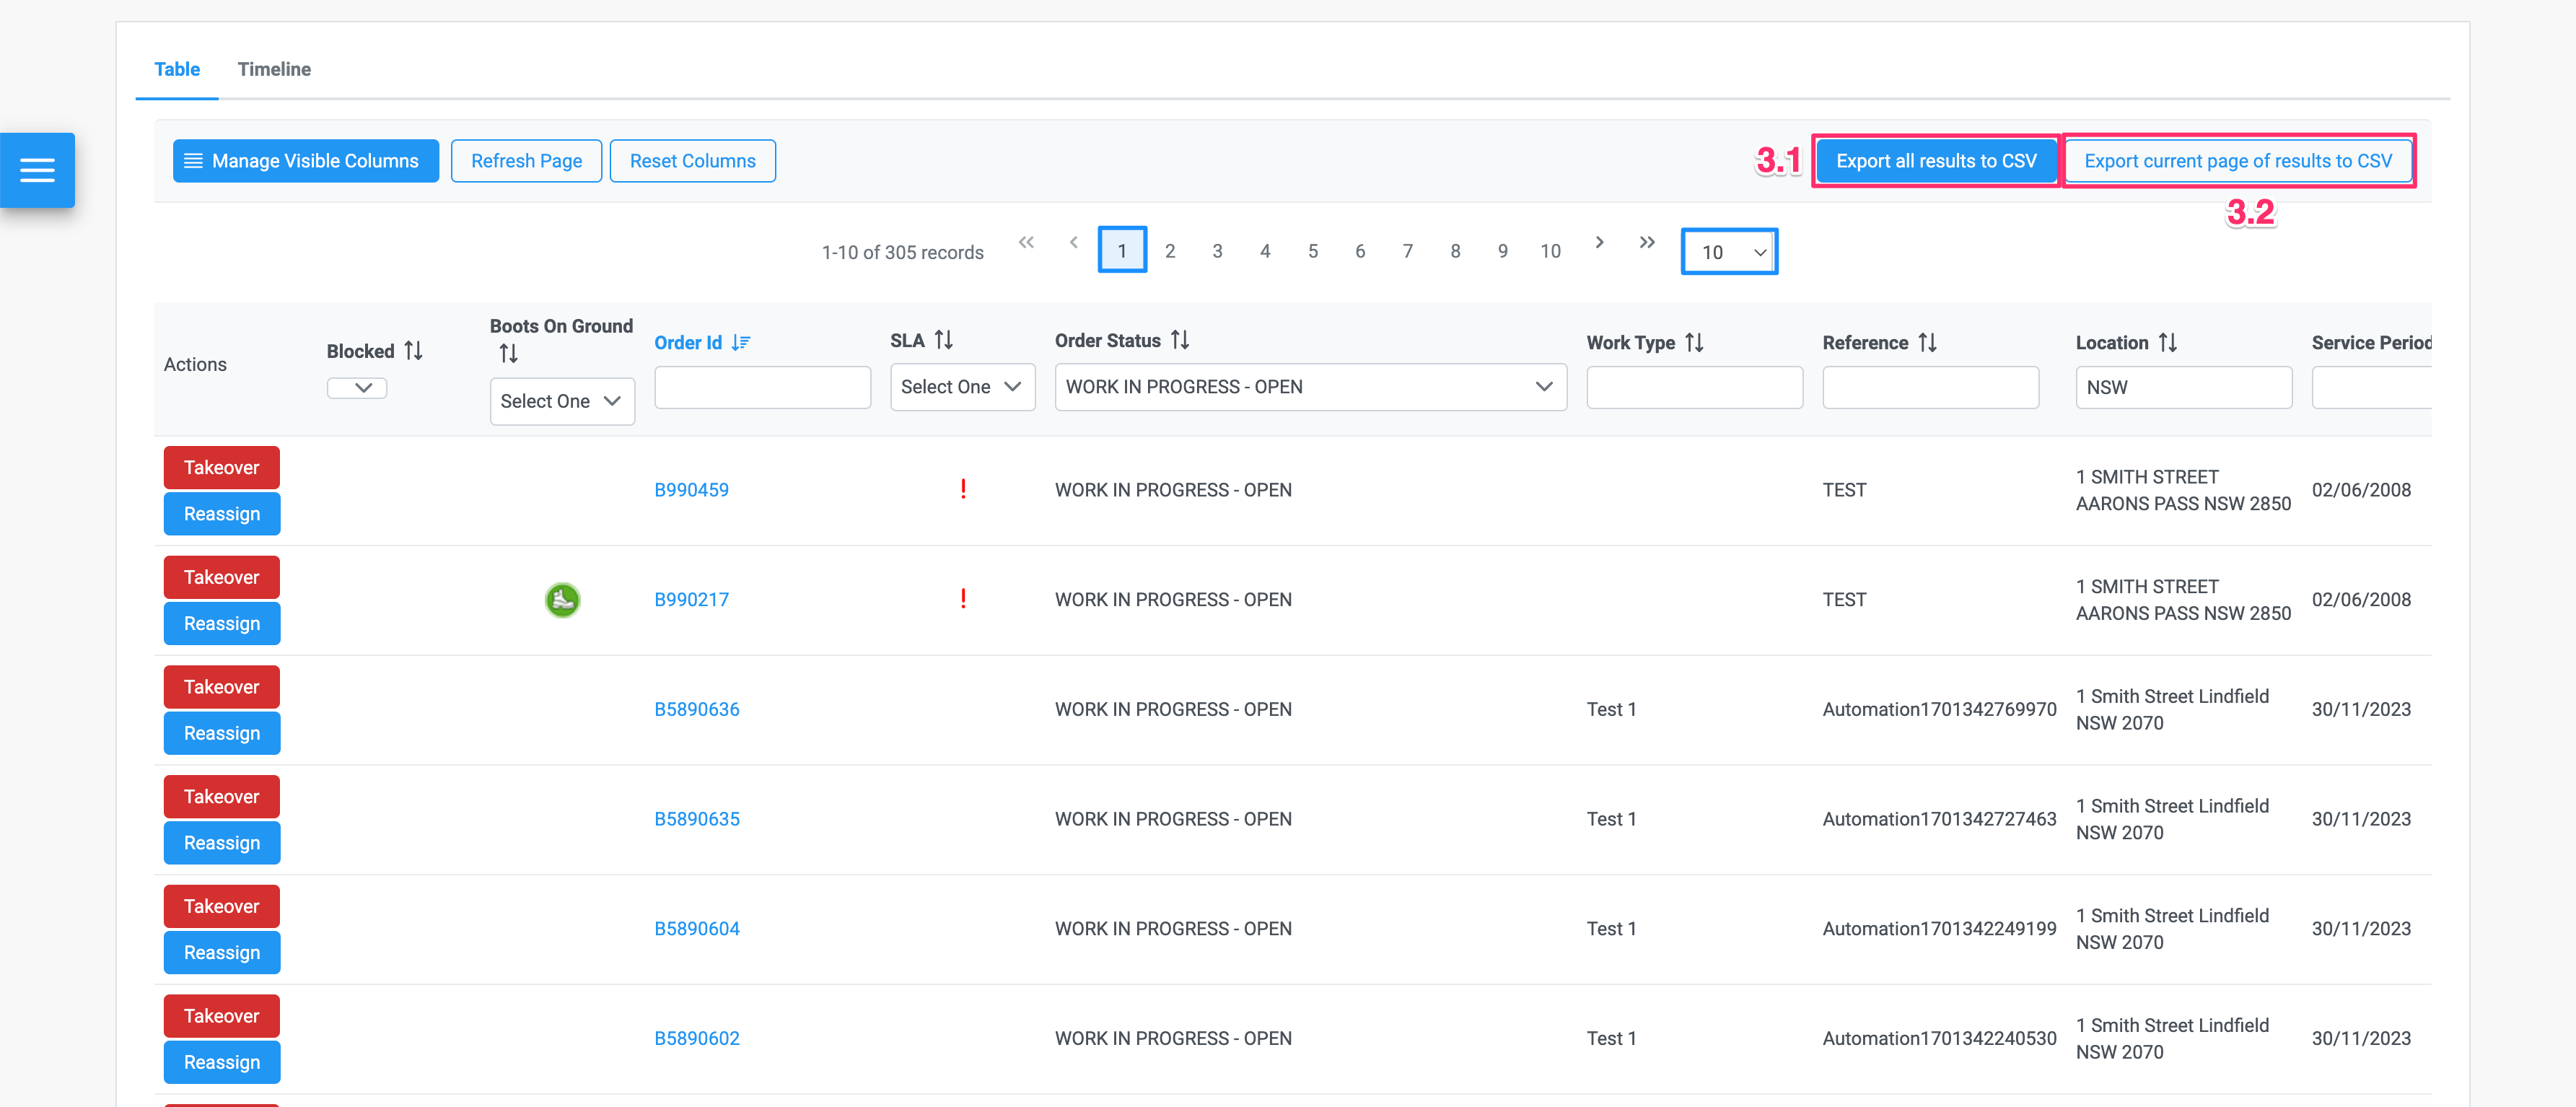Open order B5890635 link

[x=697, y=819]
